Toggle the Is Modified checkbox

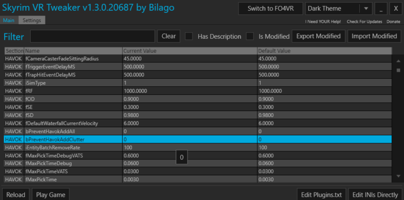250,36
